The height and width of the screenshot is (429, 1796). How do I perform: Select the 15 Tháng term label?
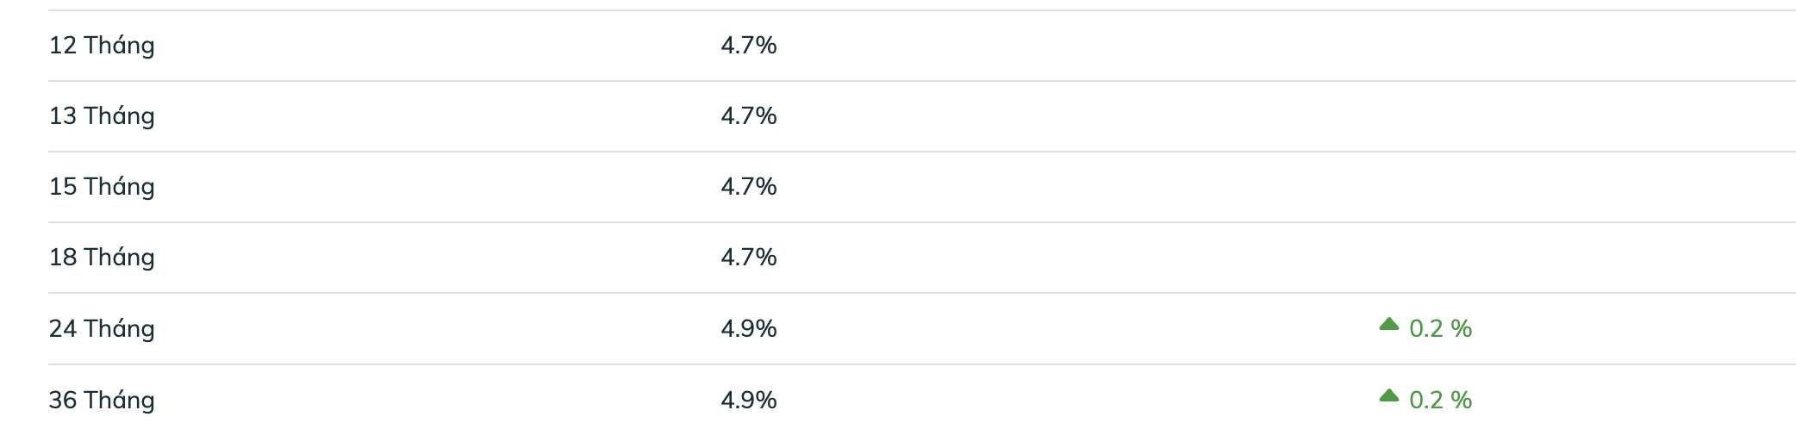click(x=102, y=186)
